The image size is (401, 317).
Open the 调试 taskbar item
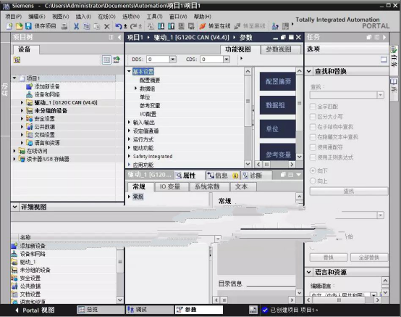149,310
